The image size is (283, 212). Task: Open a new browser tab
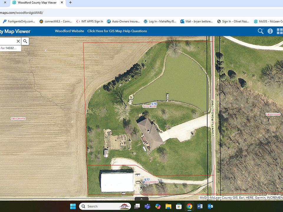coord(70,2)
